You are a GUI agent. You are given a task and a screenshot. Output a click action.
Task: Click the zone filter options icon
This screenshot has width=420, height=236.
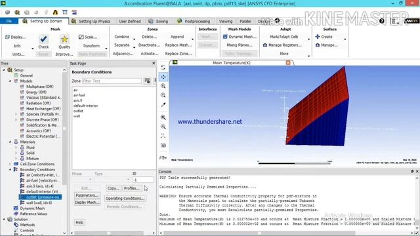tap(147, 81)
